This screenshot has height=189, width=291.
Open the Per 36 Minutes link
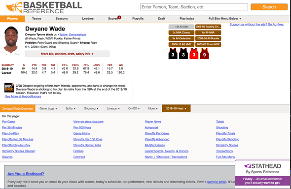pos(12,127)
